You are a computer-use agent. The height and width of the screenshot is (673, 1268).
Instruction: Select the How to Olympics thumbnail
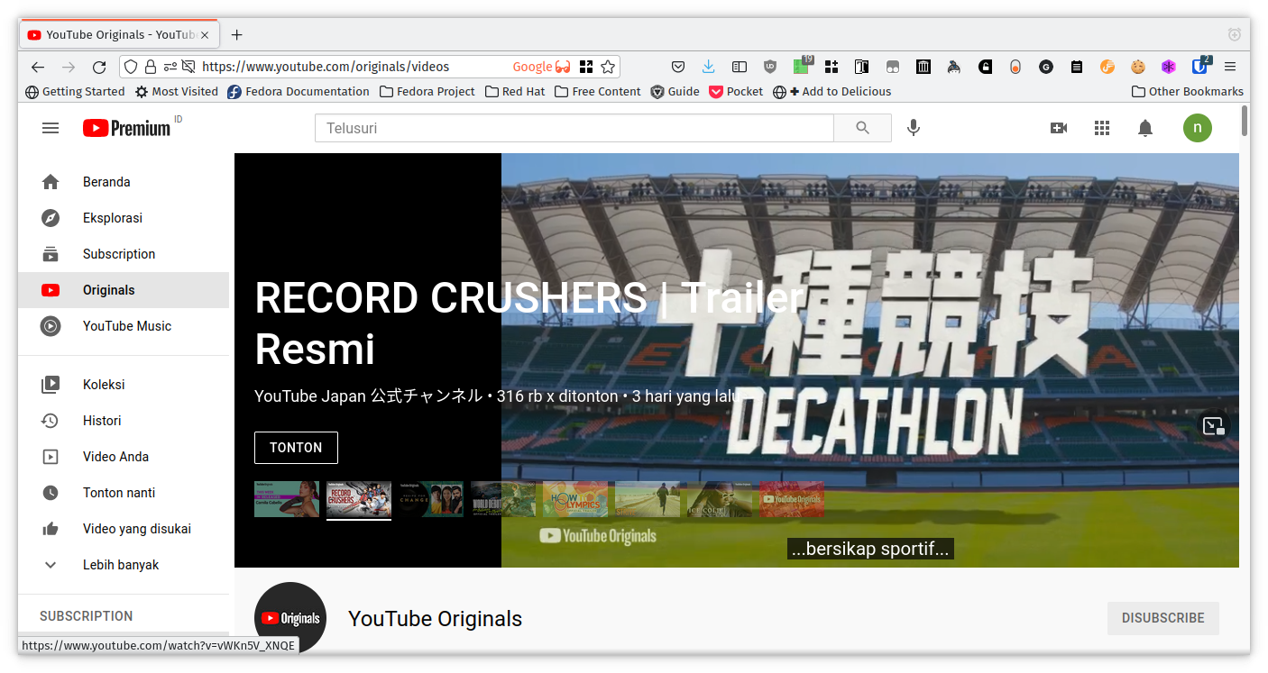(575, 499)
